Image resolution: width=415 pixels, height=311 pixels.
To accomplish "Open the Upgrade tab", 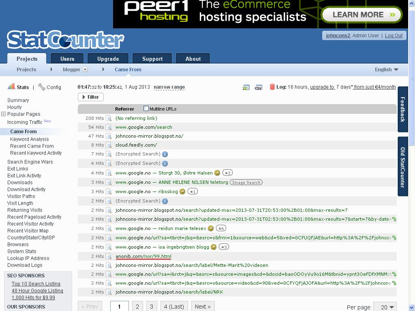I will [108, 59].
